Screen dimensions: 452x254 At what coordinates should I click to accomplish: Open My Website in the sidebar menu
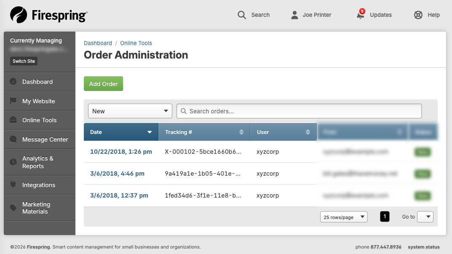(x=40, y=101)
